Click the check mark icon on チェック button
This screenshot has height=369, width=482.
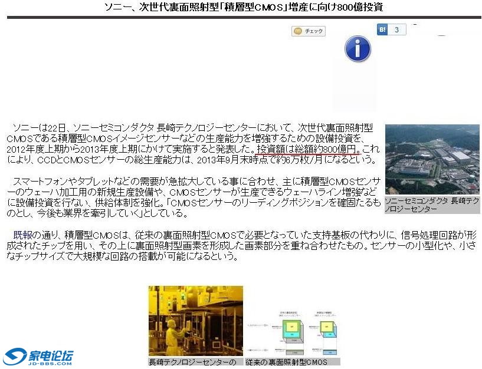299,31
